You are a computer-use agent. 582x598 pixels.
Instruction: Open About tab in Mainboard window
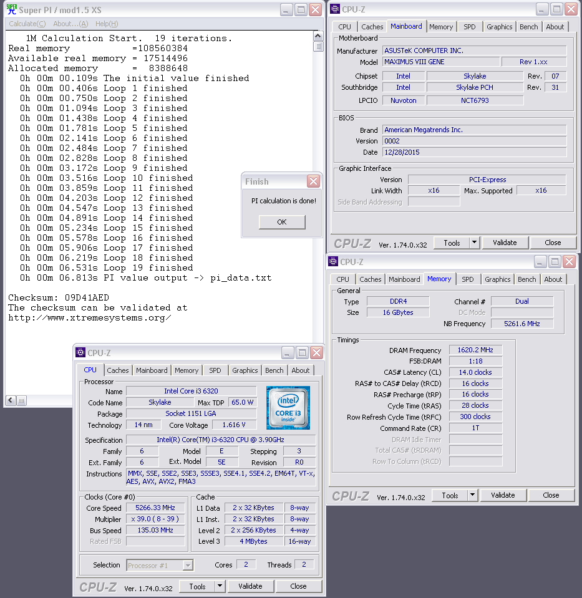click(x=555, y=27)
